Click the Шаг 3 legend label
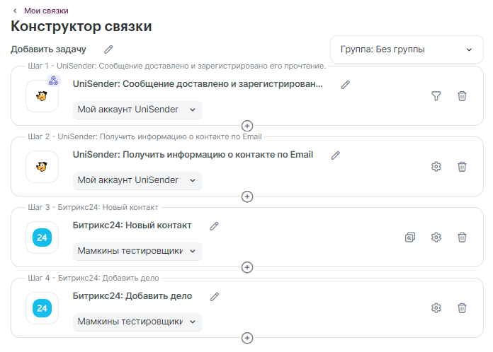The image size is (493, 352). tap(93, 207)
